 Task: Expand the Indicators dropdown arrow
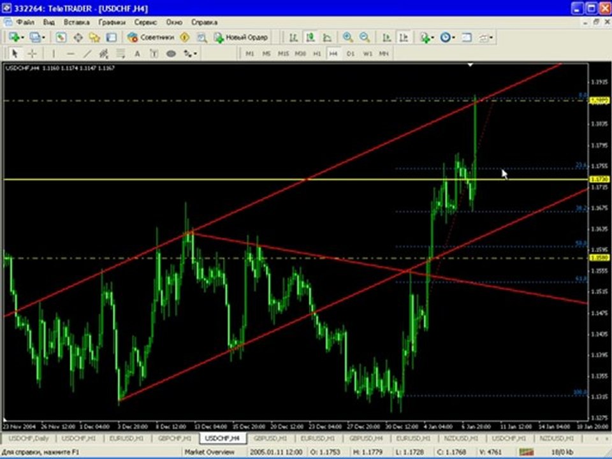click(x=432, y=38)
